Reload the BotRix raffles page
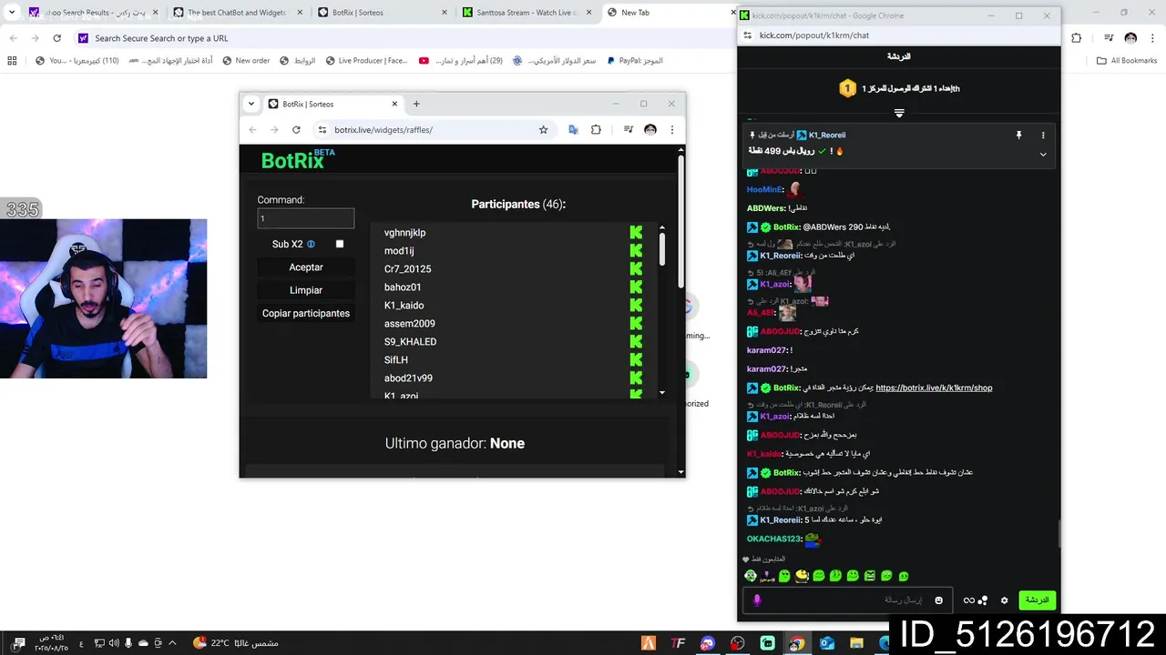Viewport: 1166px width, 655px height. coord(296,130)
